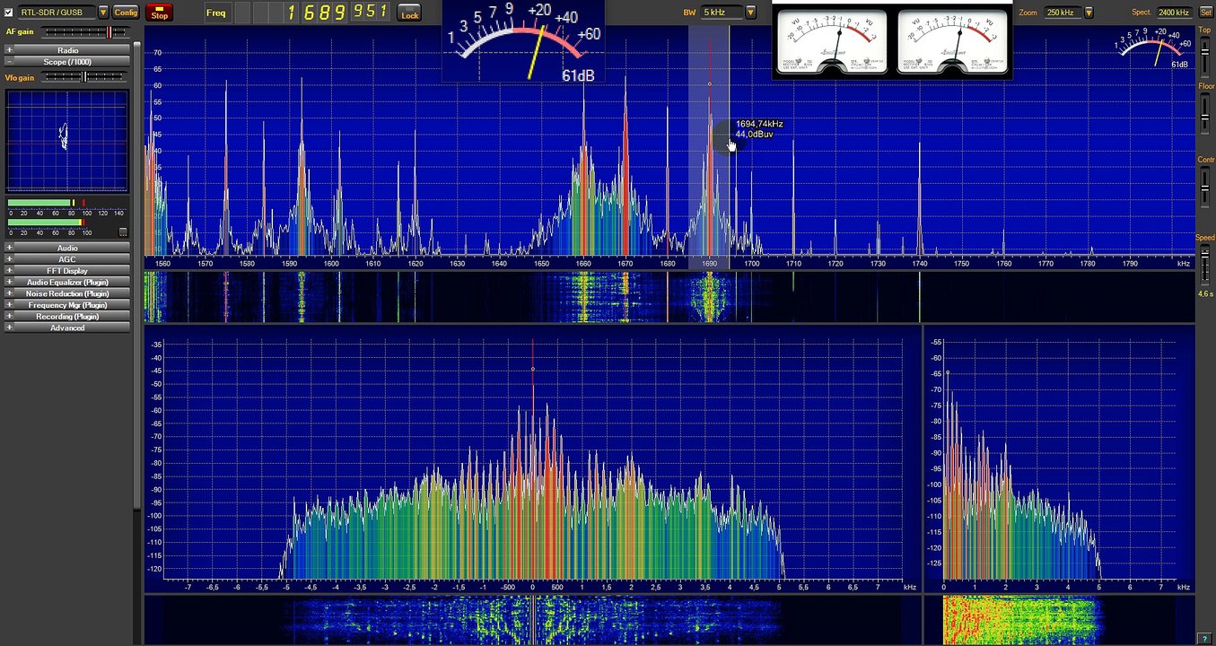Adjust the Contr slider

(x=1204, y=188)
